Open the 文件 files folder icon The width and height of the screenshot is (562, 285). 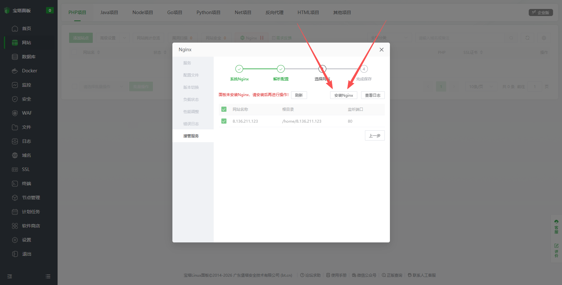click(15, 127)
